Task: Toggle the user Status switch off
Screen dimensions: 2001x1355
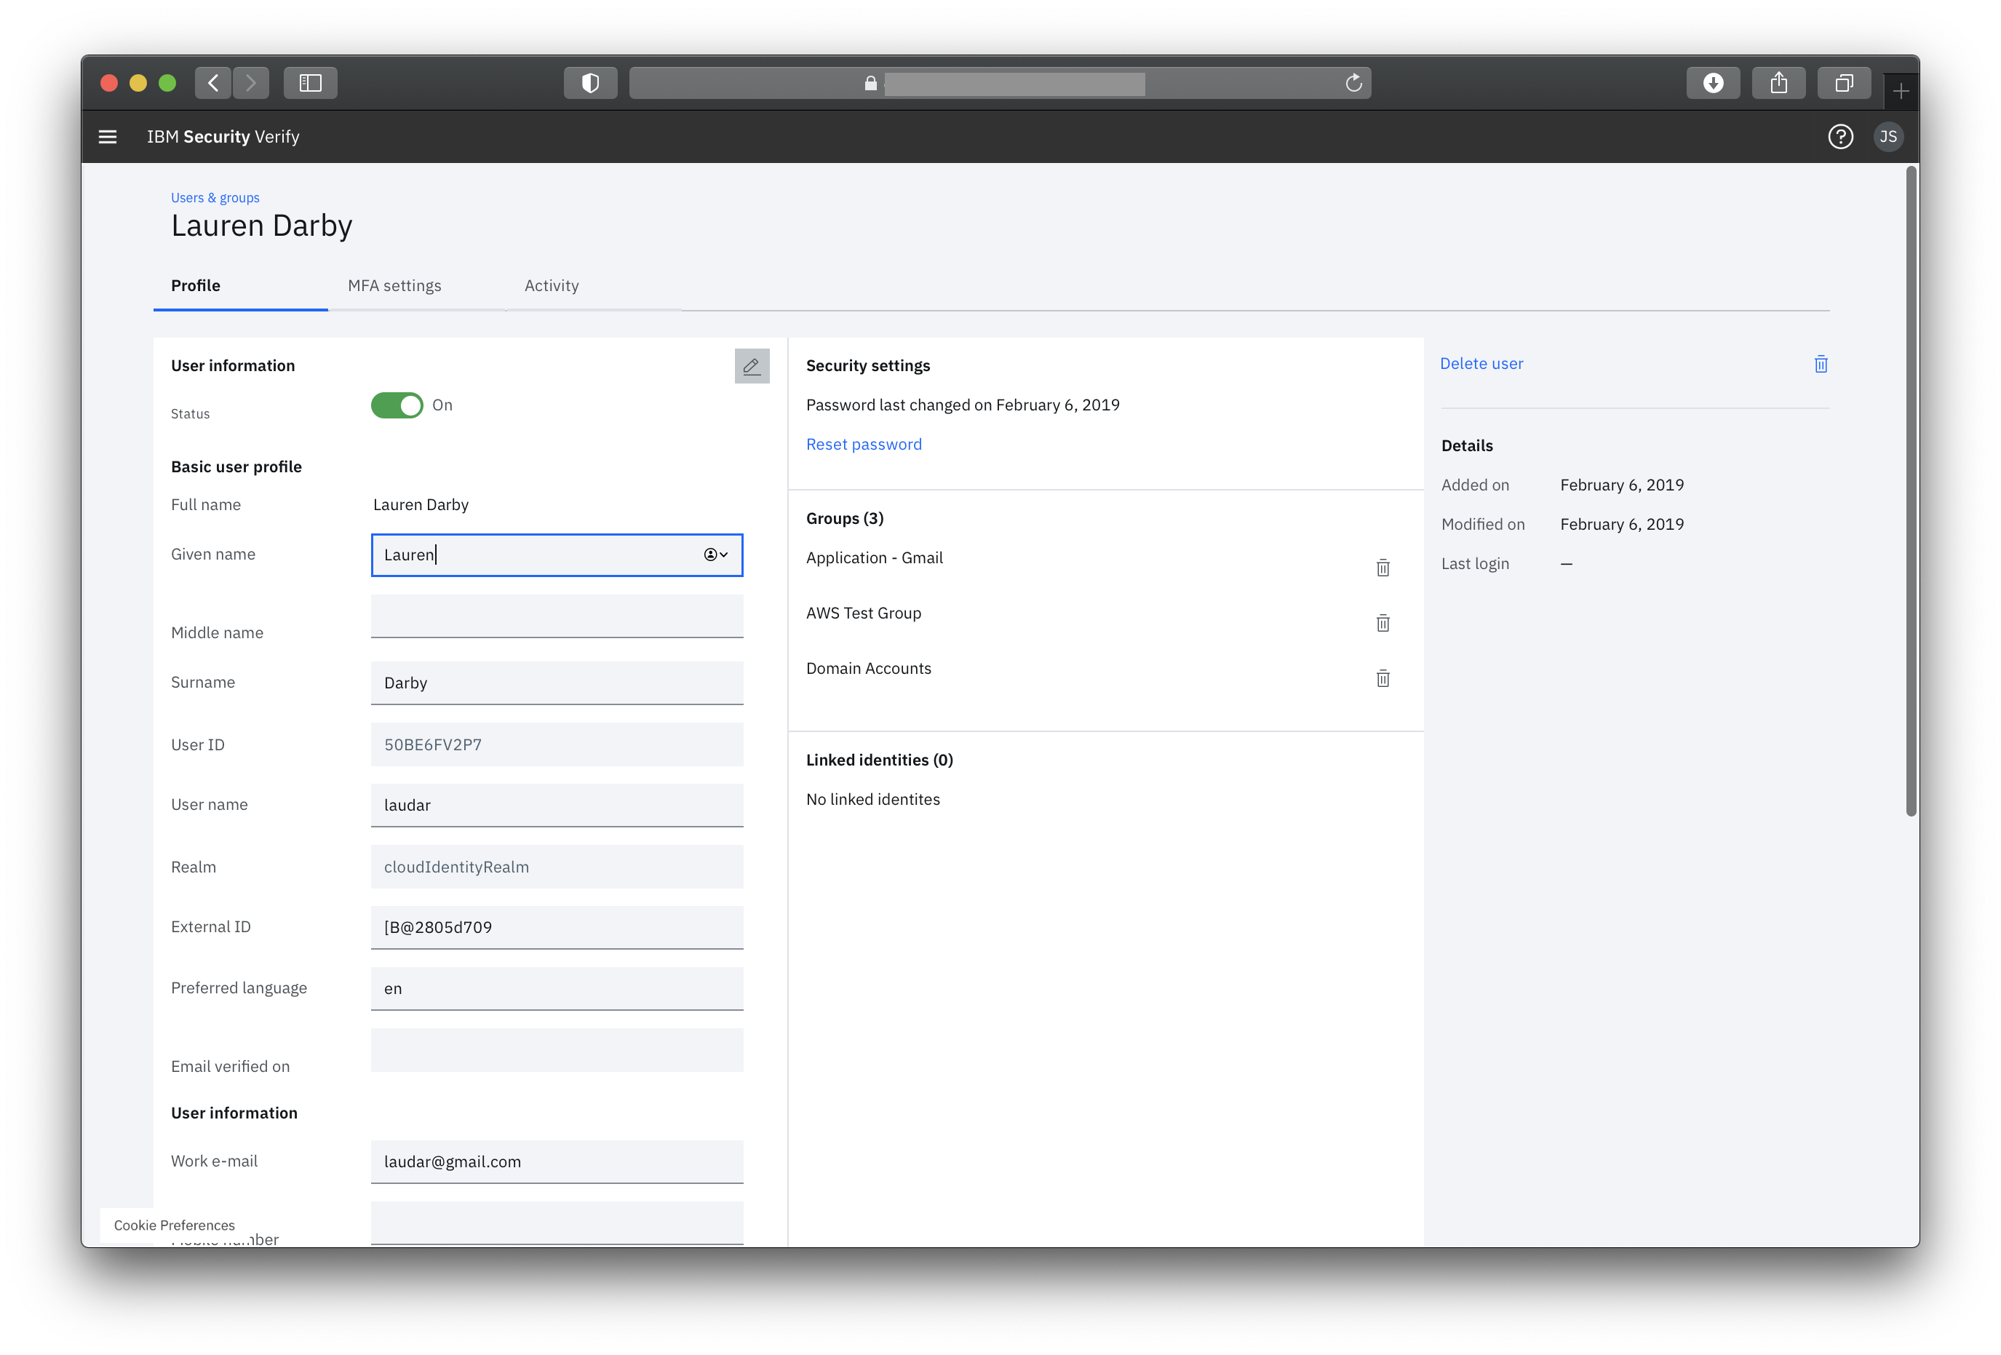Action: 397,405
